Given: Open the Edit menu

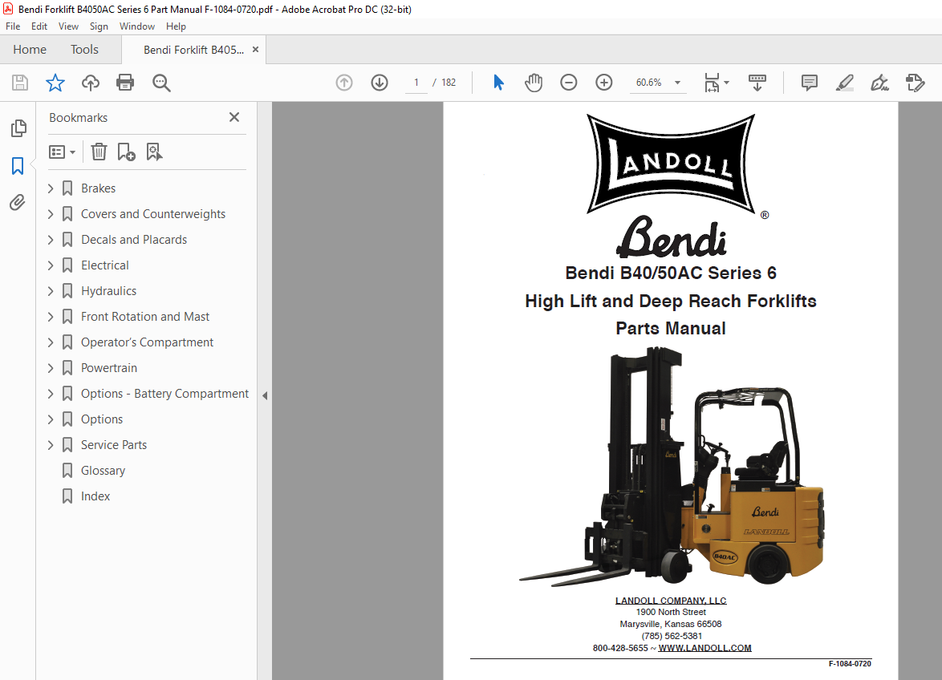Looking at the screenshot, I should pyautogui.click(x=39, y=26).
